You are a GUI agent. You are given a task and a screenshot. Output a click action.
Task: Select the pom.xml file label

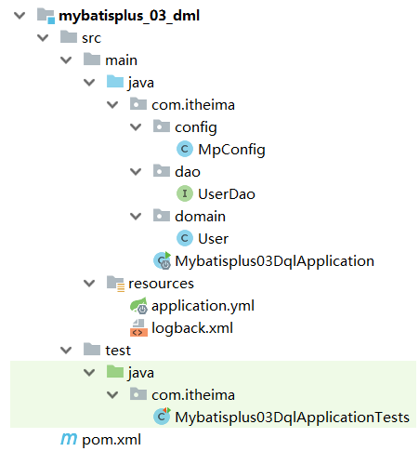coord(111,440)
